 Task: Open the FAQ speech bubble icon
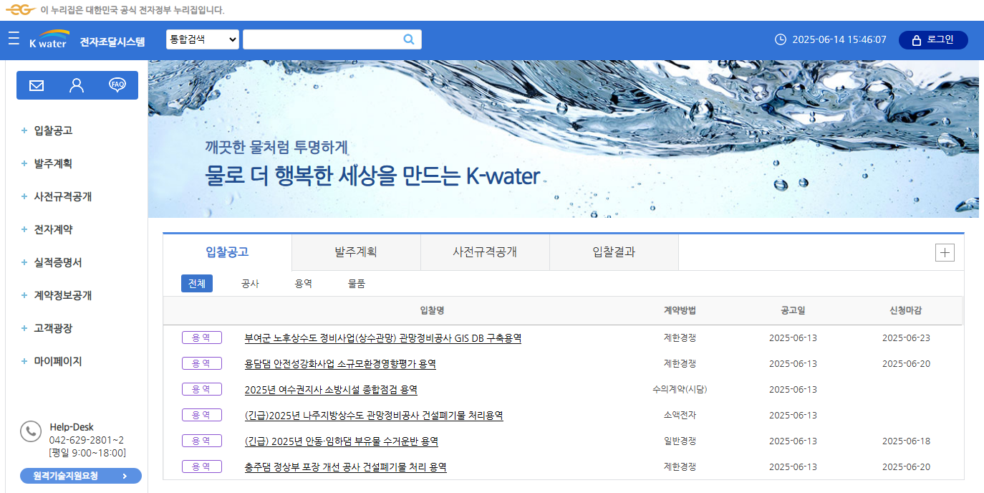coord(117,85)
